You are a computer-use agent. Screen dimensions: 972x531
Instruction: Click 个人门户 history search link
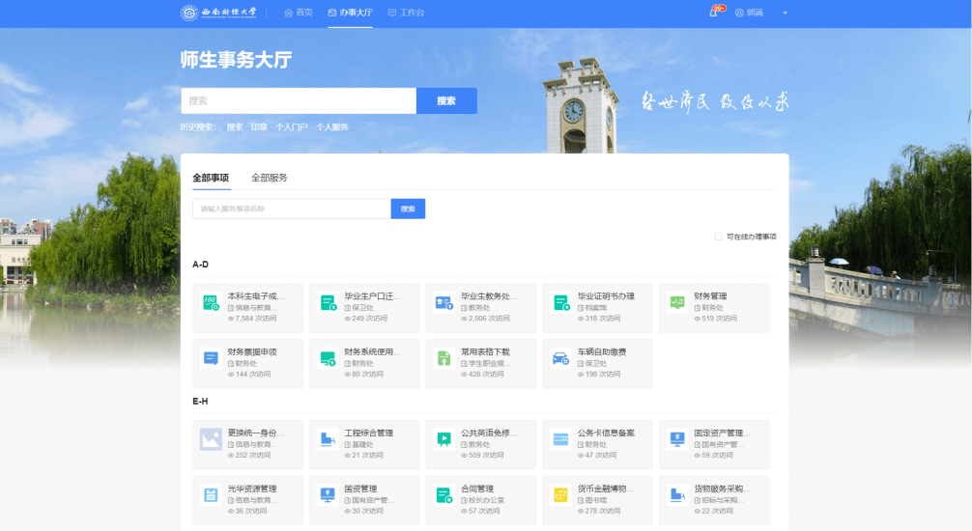click(292, 126)
